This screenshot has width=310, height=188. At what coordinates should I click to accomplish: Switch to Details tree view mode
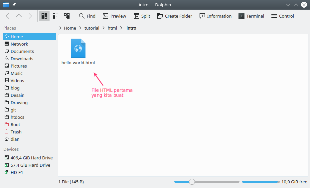click(x=67, y=16)
